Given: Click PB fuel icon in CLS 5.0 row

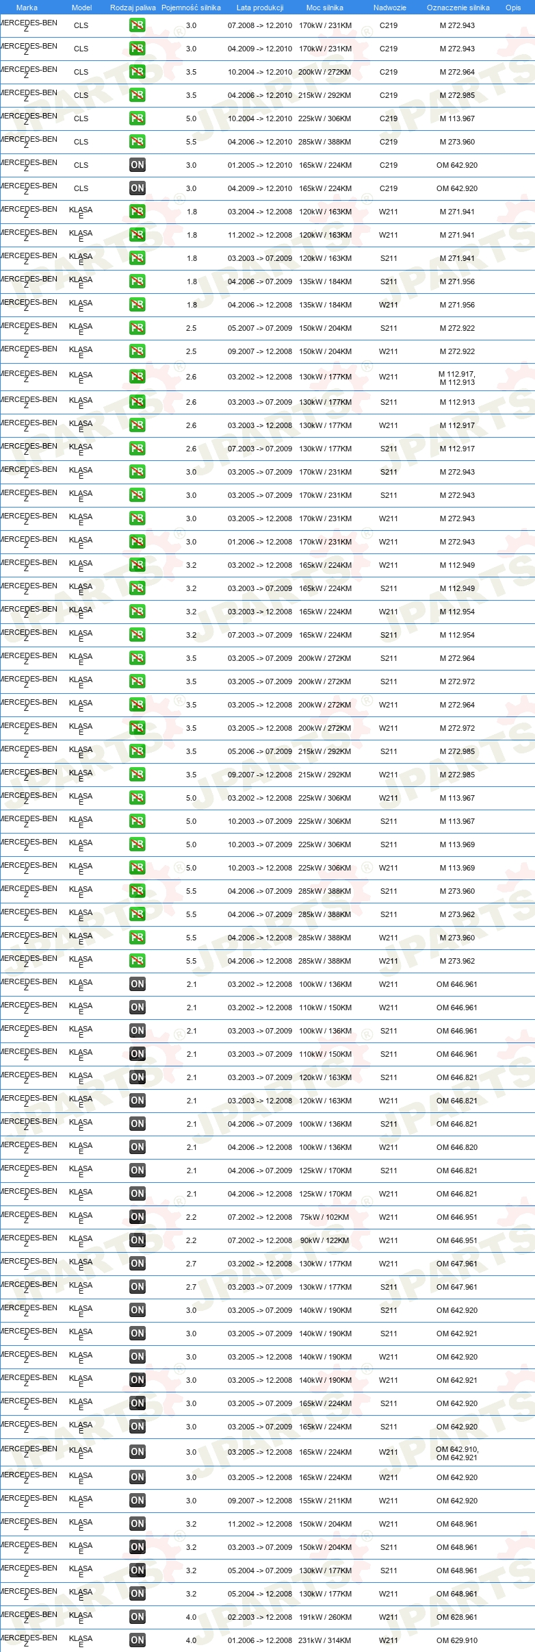Looking at the screenshot, I should (138, 118).
